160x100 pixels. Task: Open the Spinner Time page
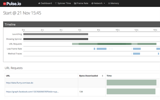63,3
